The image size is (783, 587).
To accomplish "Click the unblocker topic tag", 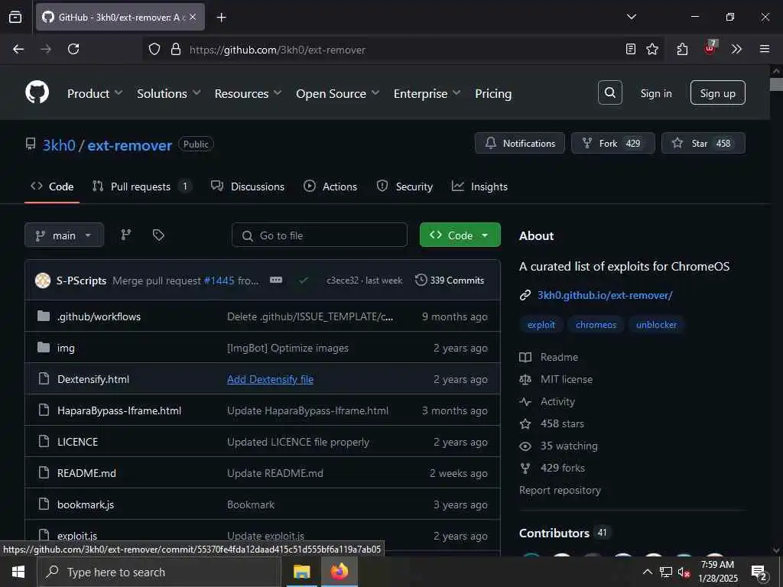I will 656,325.
